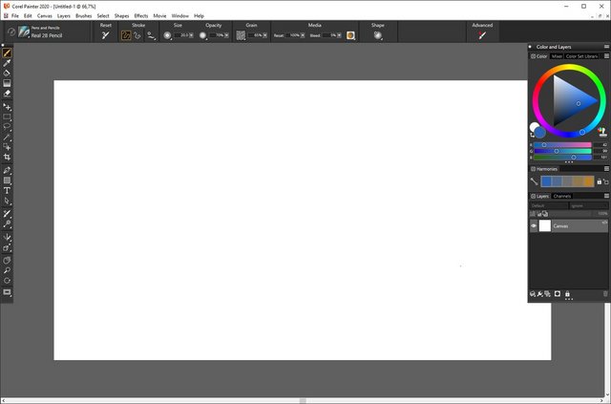Click the red channel slider
611x404 pixels.
tap(562, 144)
